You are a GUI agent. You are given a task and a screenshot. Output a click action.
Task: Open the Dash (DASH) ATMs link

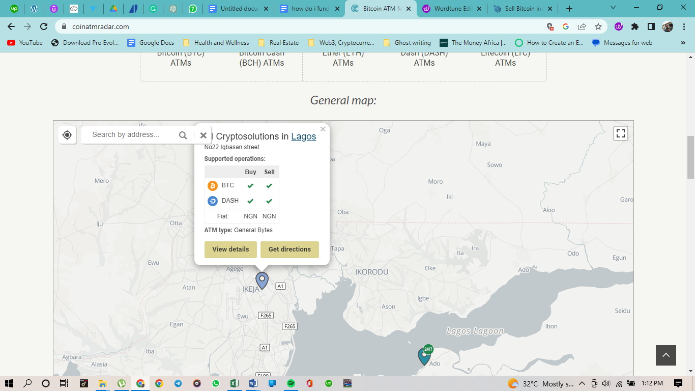tap(424, 59)
